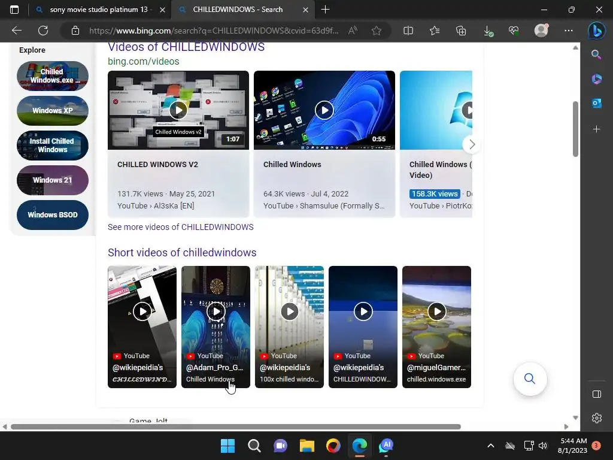Click the address bar URL field
This screenshot has height=460, width=613.
[x=214, y=31]
